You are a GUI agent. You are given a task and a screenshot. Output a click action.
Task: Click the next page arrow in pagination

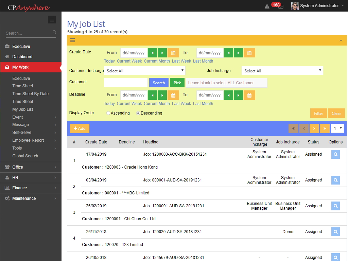[x=314, y=128]
